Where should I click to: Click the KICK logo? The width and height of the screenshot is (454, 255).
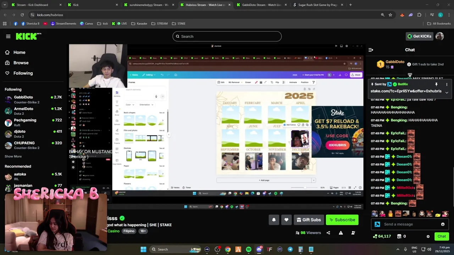pos(28,36)
